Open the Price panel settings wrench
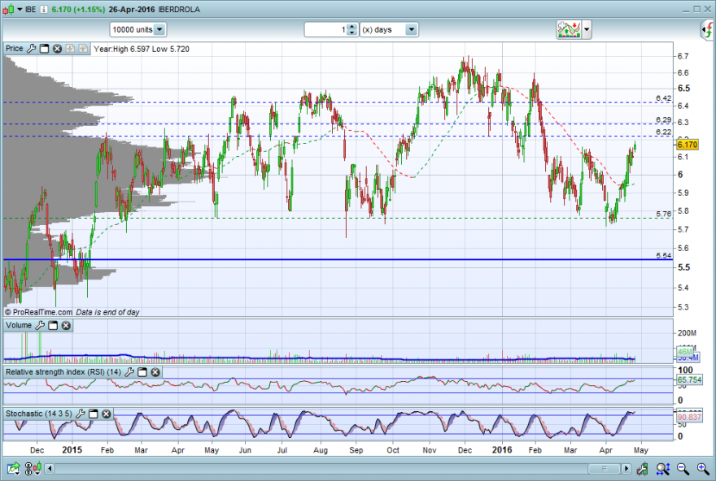The height and width of the screenshot is (481, 716). [31, 49]
